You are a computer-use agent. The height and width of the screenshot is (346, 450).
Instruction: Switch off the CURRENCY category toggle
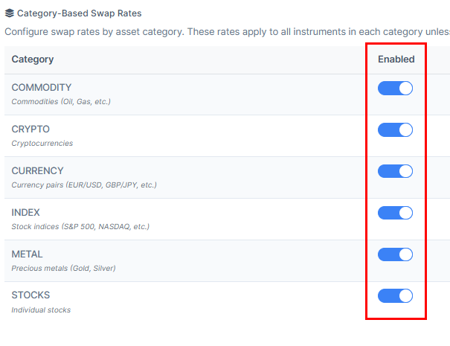pyautogui.click(x=395, y=172)
